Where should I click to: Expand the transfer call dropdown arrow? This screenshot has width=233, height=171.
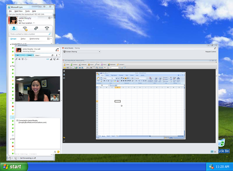point(59,59)
